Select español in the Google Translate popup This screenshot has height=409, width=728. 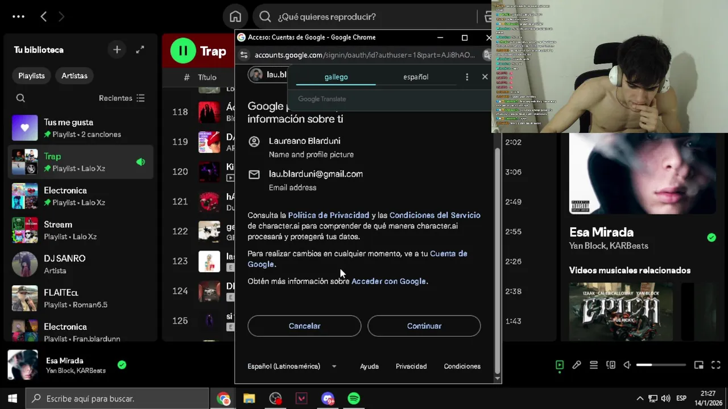pyautogui.click(x=416, y=77)
